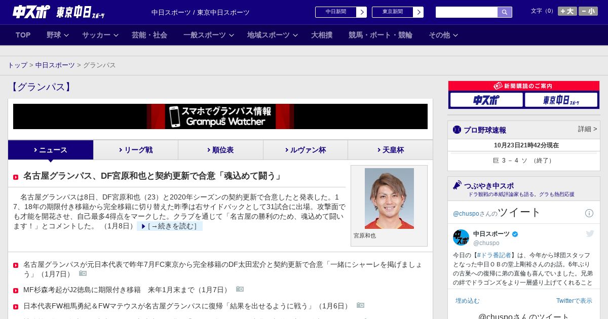Open the つぶやき中スポ heading link
The width and height of the screenshot is (608, 319).
[x=489, y=186]
